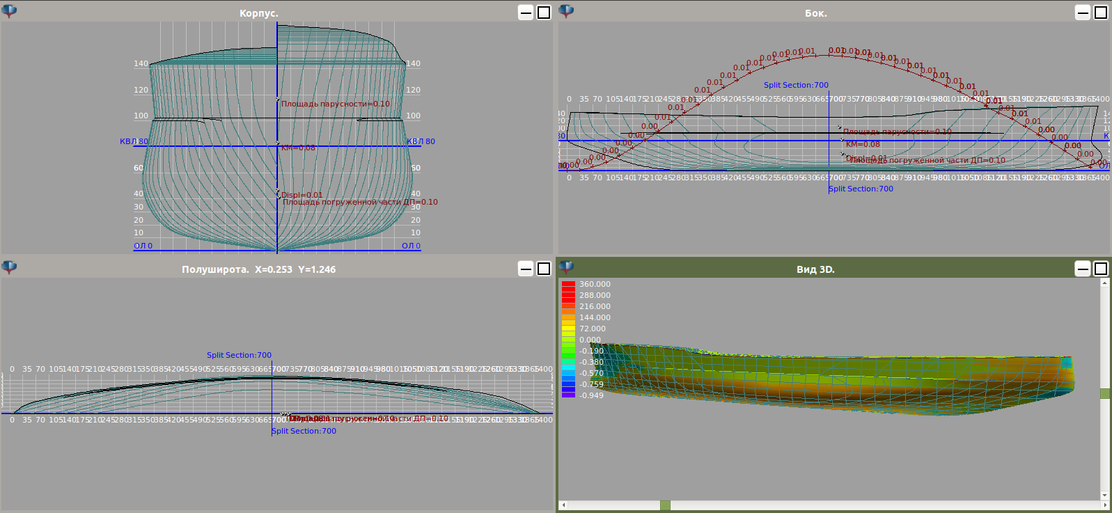Minimize the Бок window
This screenshot has width=1112, height=513.
1083,13
